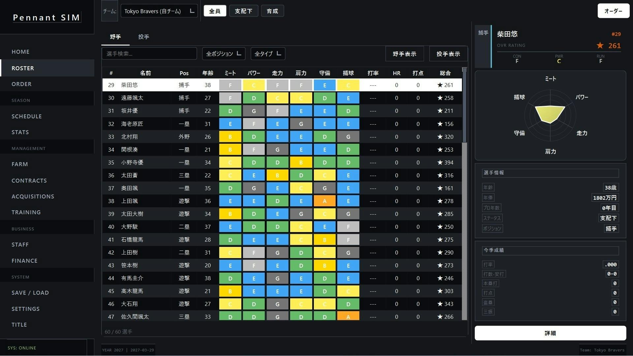Toggle 支配下 roster filter
The height and width of the screenshot is (356, 633).
[243, 11]
